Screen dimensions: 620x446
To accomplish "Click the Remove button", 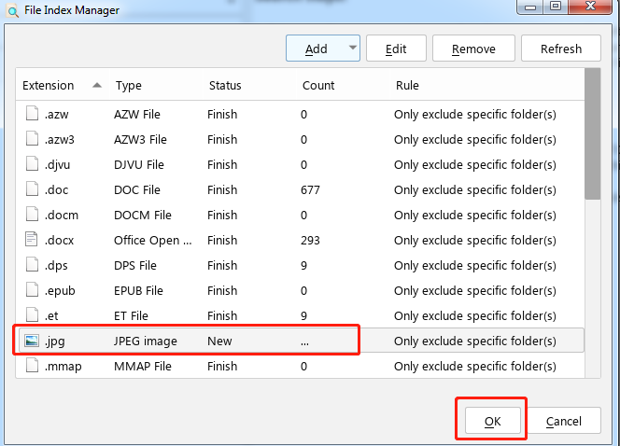I will click(473, 49).
